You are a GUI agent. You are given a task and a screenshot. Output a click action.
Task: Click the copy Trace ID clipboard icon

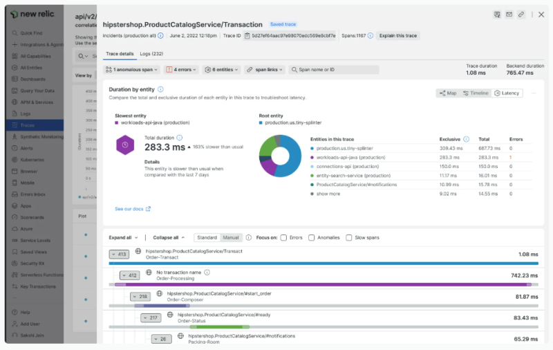point(247,36)
